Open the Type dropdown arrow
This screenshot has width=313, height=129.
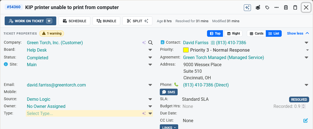pyautogui.click(x=150, y=114)
